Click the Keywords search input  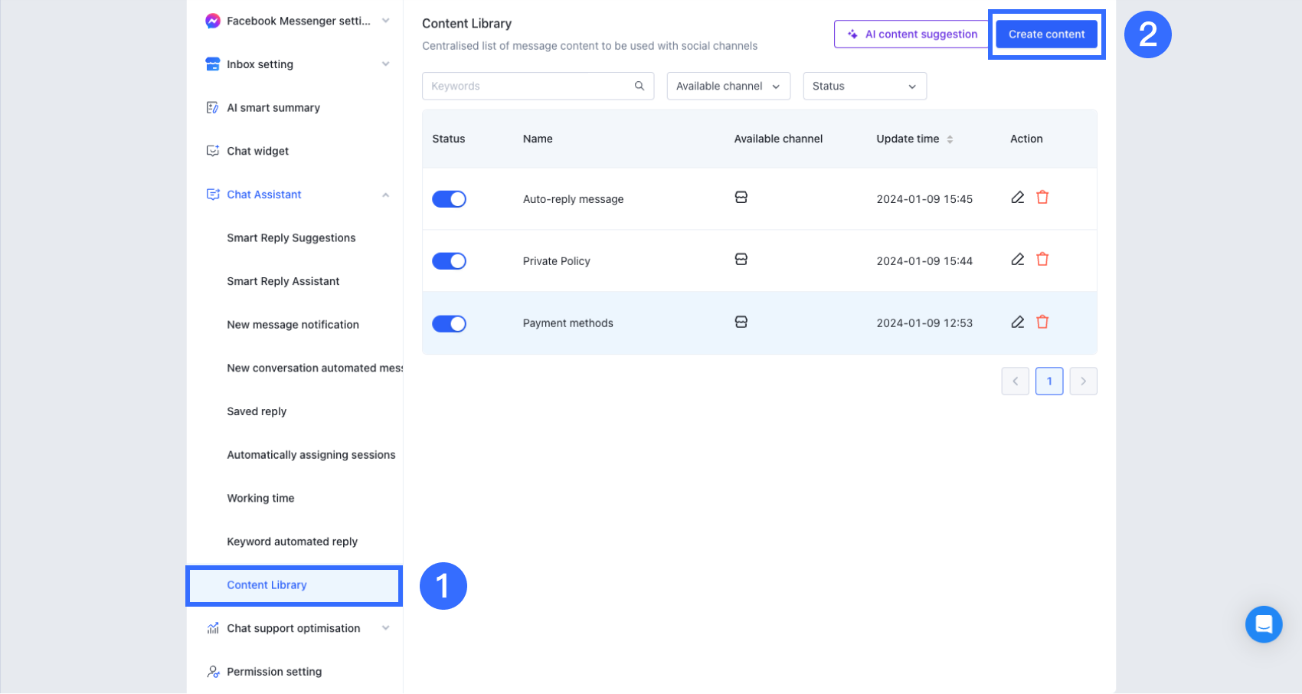click(x=530, y=87)
